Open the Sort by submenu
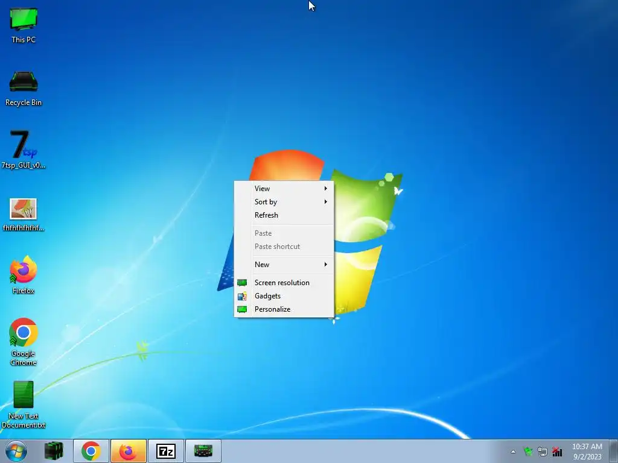Image resolution: width=618 pixels, height=463 pixels. tap(284, 202)
